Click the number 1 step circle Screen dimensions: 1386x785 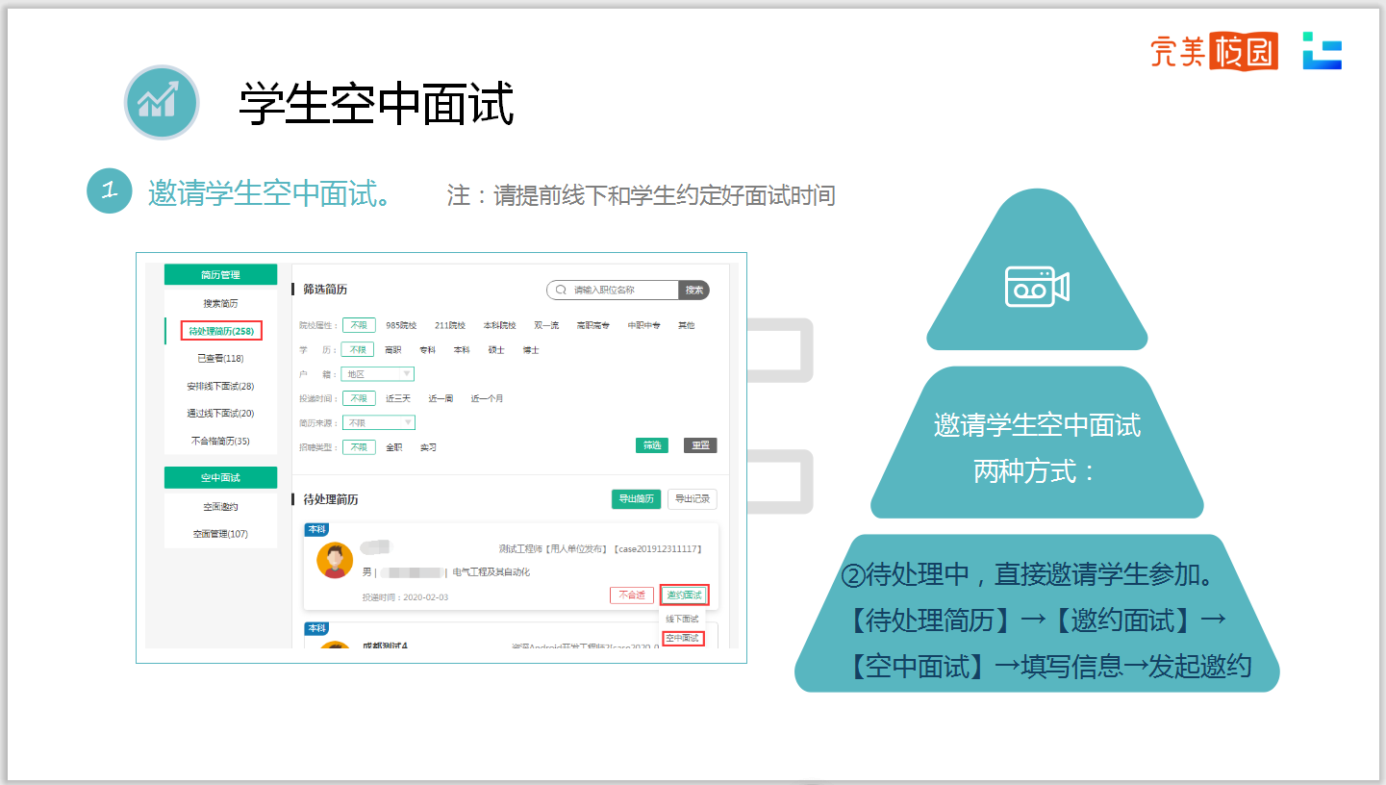109,190
